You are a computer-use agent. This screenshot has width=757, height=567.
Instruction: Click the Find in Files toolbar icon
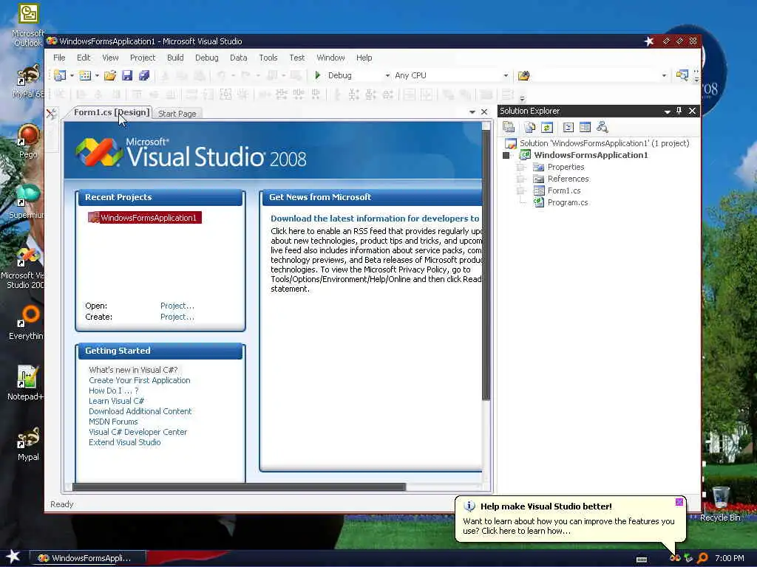524,75
